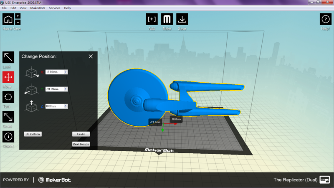Click the Z position field 0.00mm
The image size is (334, 188).
55,106
